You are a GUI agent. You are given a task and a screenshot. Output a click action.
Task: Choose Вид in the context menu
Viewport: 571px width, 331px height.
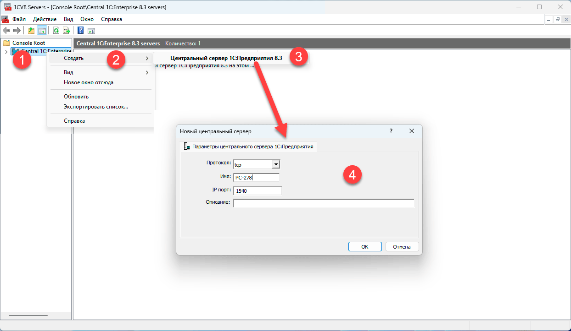click(100, 72)
